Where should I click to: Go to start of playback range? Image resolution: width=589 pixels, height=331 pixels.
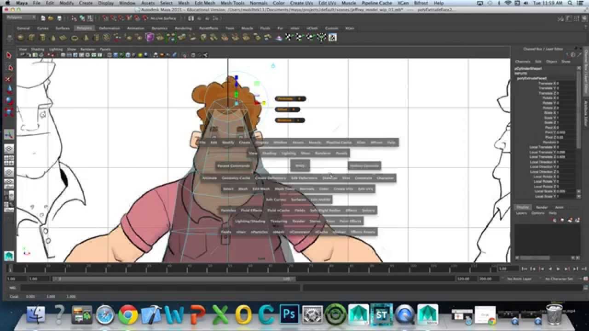click(525, 268)
